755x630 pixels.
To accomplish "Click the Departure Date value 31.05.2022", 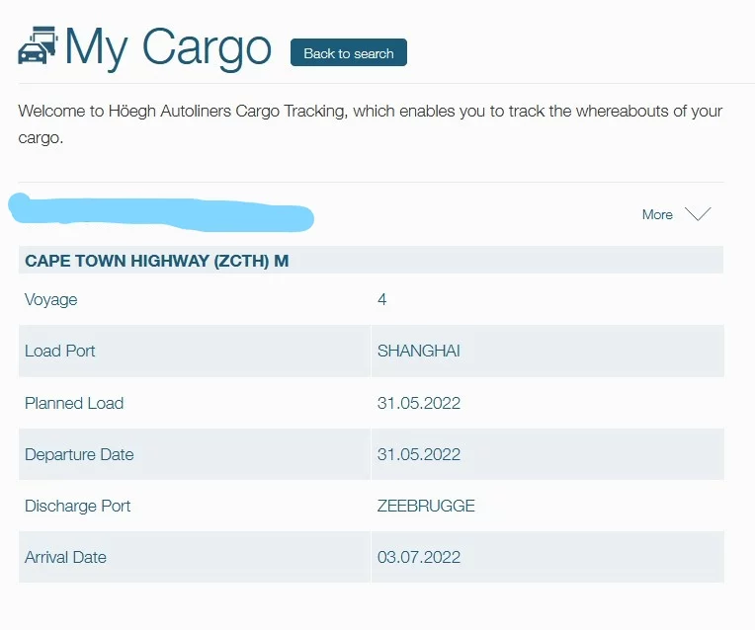I will [419, 454].
